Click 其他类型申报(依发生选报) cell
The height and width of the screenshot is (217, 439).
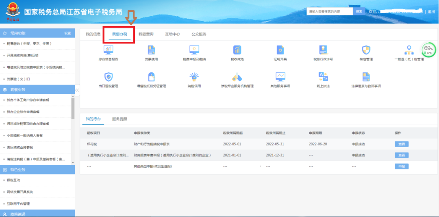pos(152,166)
